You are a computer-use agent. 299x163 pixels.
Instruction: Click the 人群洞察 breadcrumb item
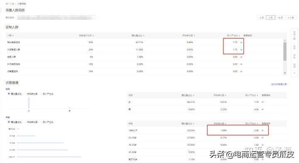tap(22, 4)
